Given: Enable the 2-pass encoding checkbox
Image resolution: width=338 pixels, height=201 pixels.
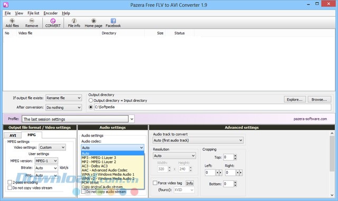Looking at the screenshot, I should click(x=10, y=182).
